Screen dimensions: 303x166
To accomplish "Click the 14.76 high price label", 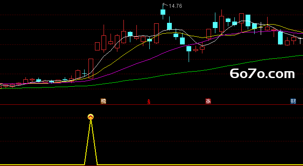I will (x=175, y=6).
